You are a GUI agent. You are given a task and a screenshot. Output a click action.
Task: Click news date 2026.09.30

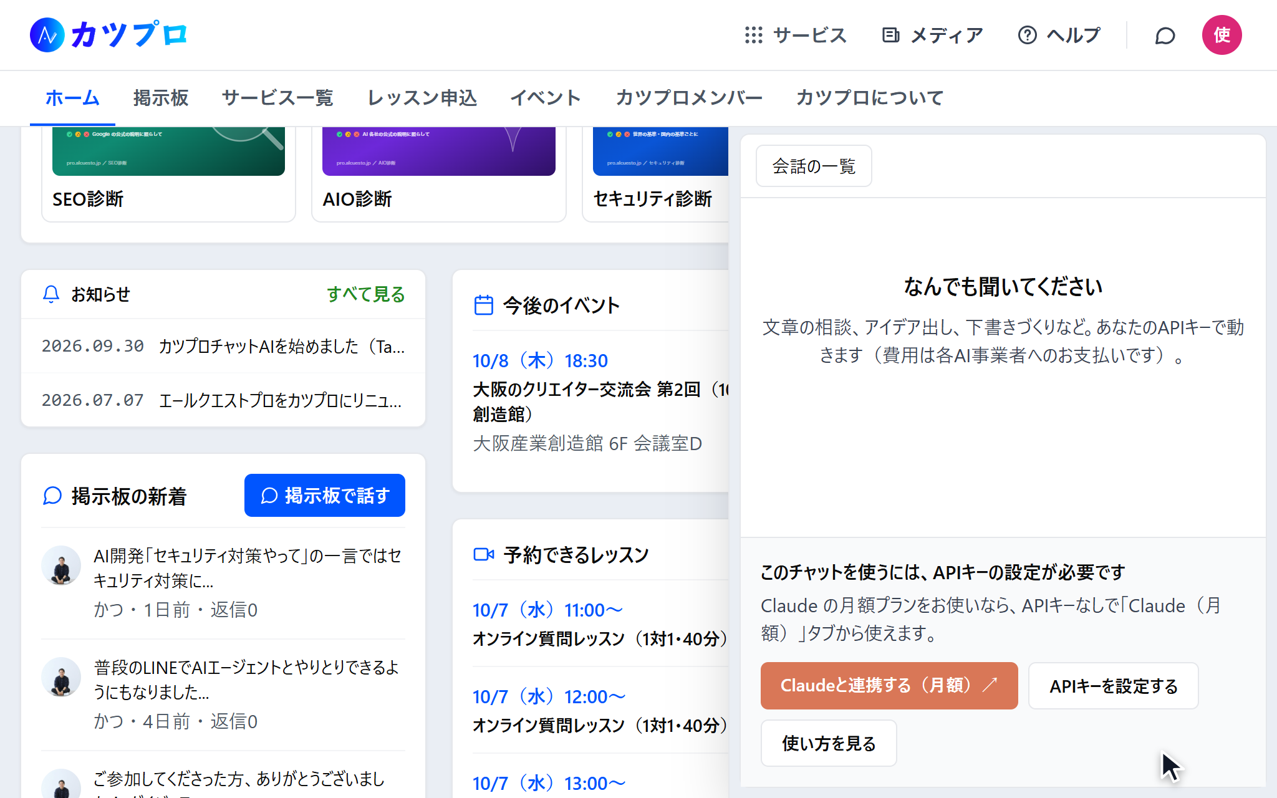(92, 346)
